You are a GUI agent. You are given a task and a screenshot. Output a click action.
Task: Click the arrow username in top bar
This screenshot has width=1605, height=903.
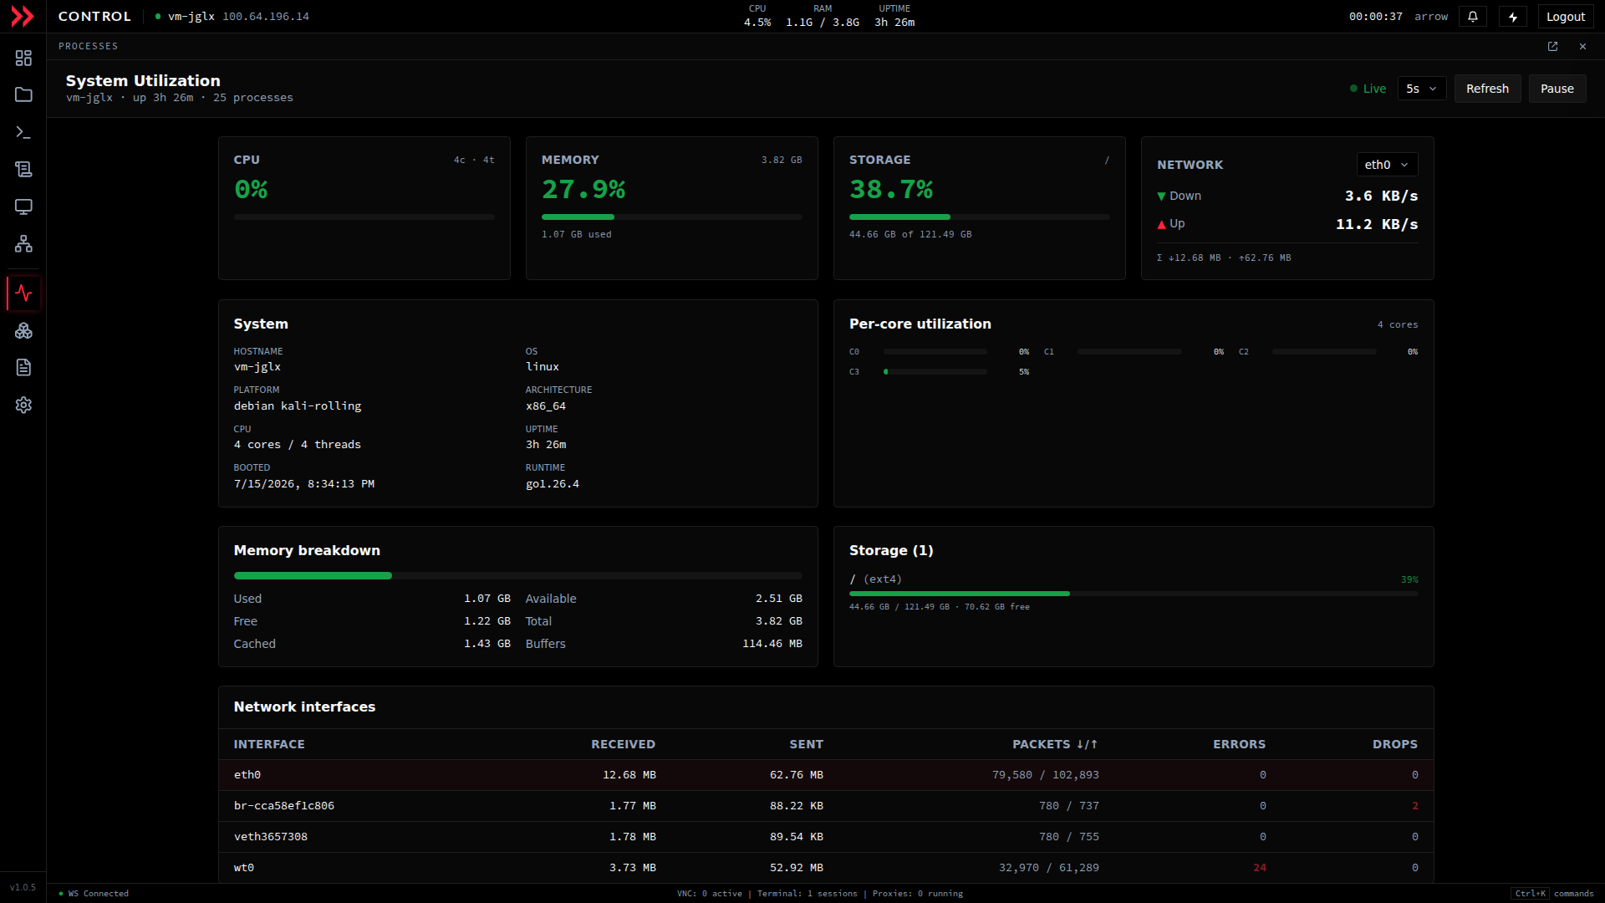point(1431,17)
